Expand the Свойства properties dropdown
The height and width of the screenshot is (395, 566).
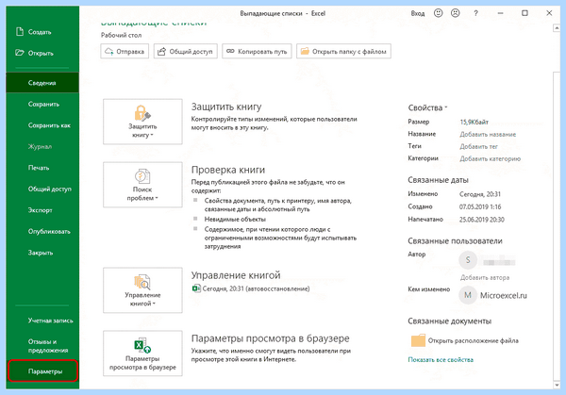(427, 107)
